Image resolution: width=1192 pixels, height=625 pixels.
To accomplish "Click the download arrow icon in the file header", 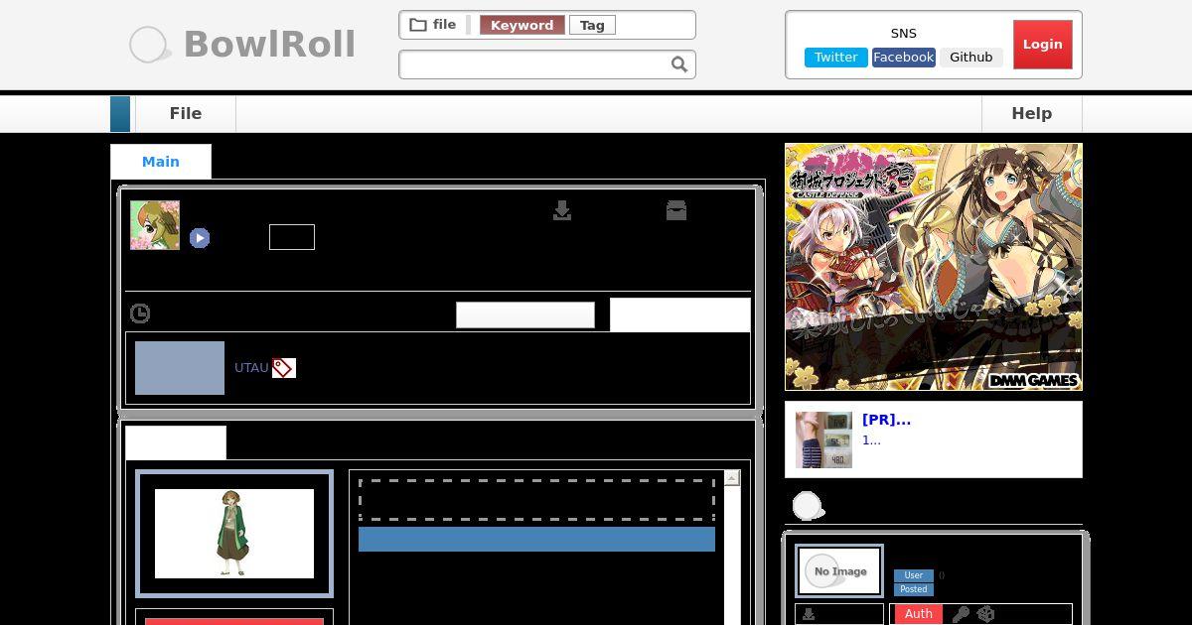I will click(x=562, y=210).
